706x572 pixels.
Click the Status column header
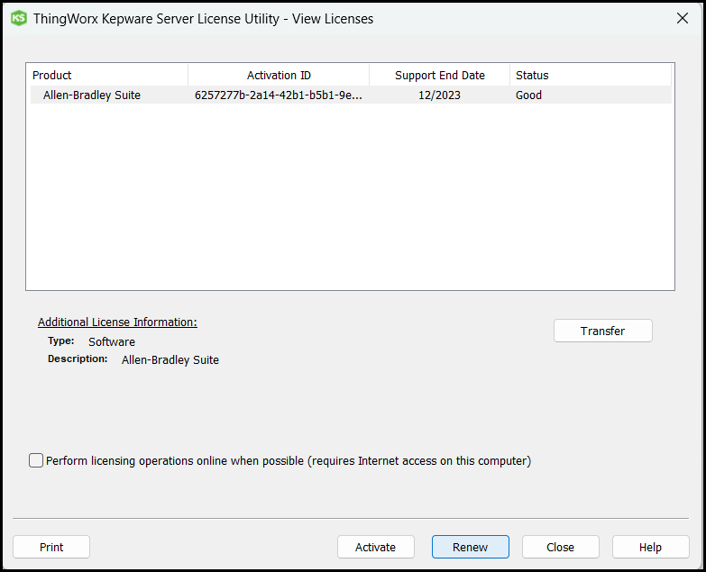[x=590, y=75]
